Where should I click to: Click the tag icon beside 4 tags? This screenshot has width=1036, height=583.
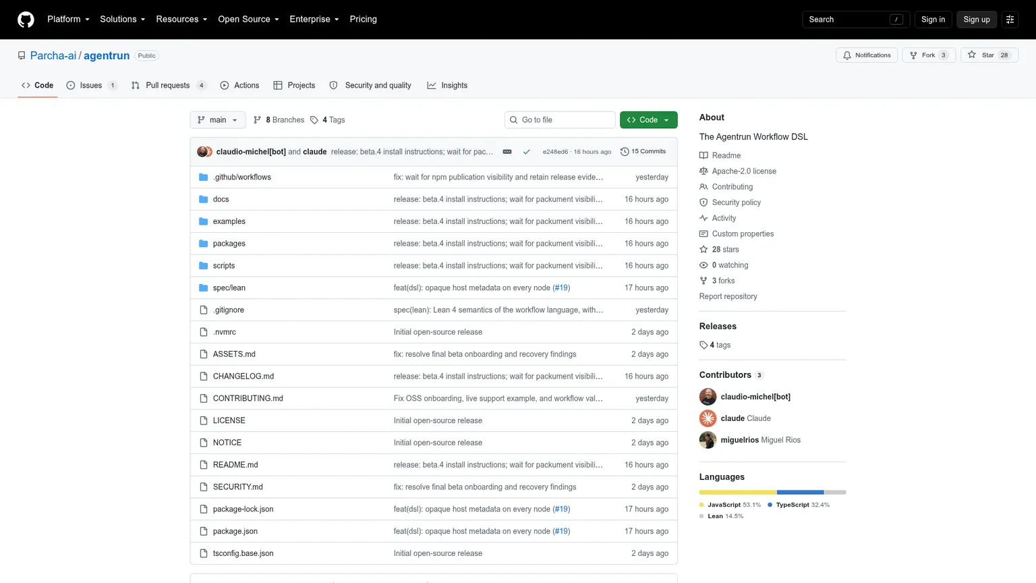703,345
